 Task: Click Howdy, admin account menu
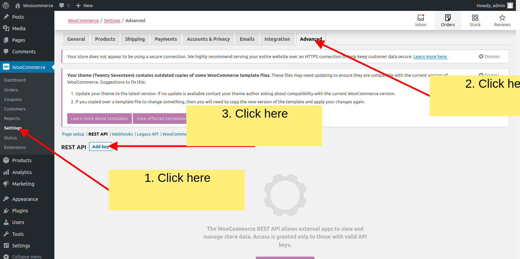coord(495,5)
